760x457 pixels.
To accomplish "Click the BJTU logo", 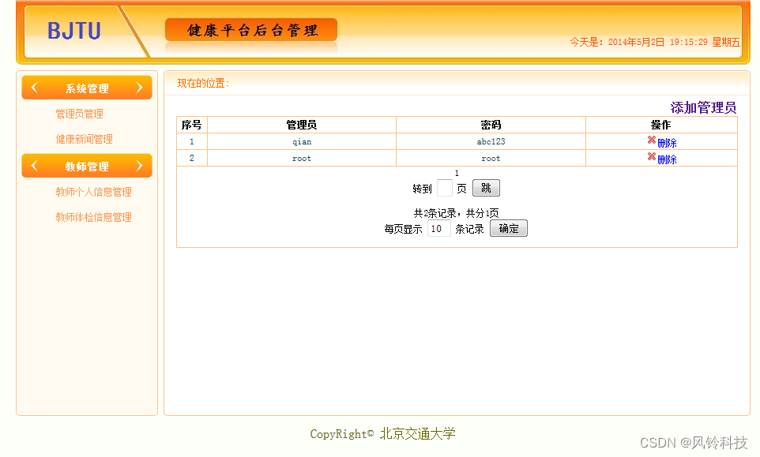I will pyautogui.click(x=74, y=31).
